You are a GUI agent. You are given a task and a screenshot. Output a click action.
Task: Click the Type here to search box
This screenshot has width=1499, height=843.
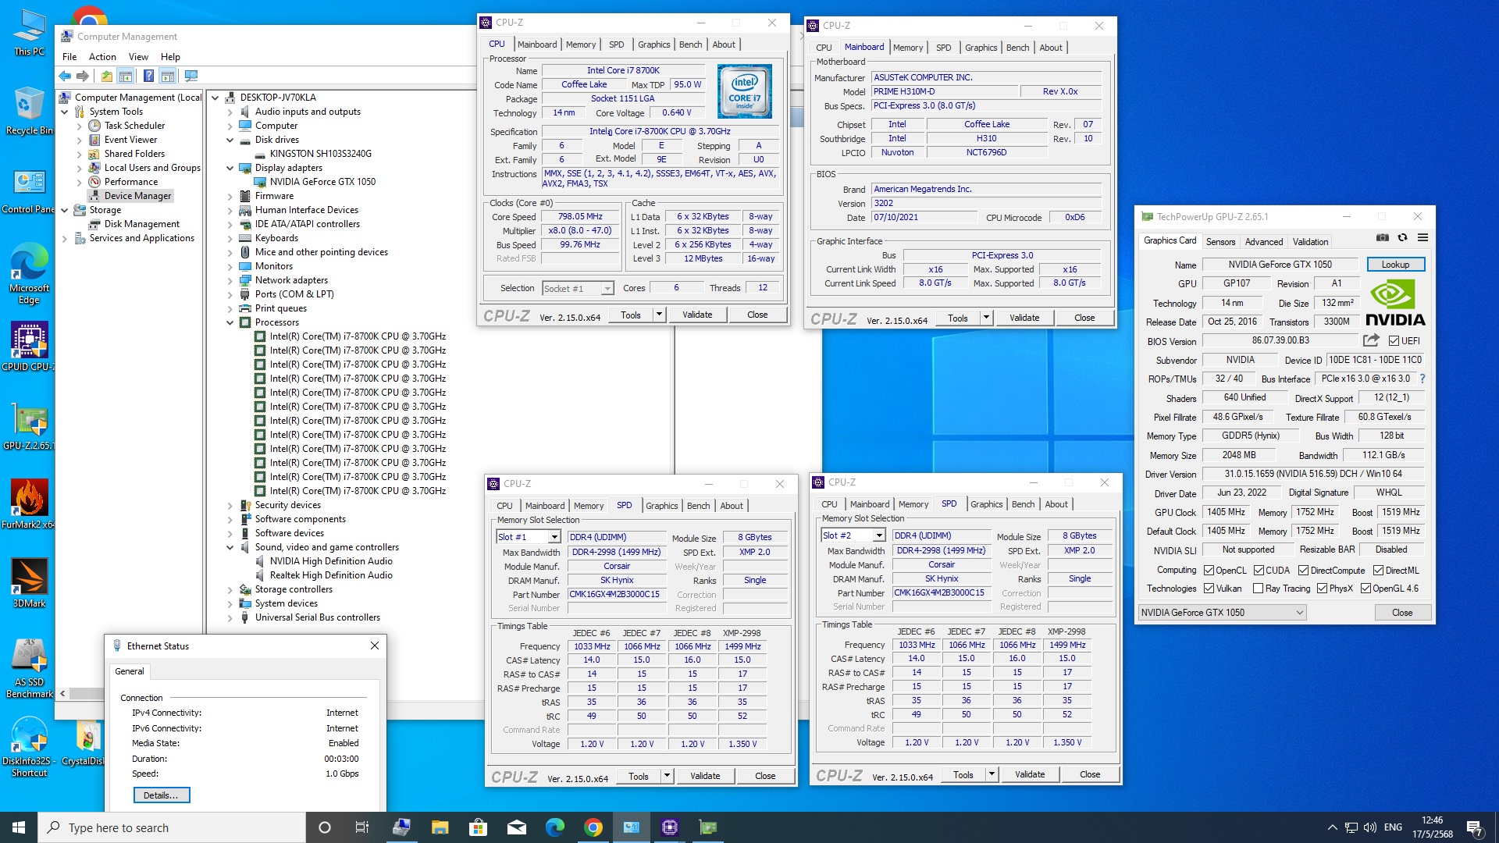172,827
